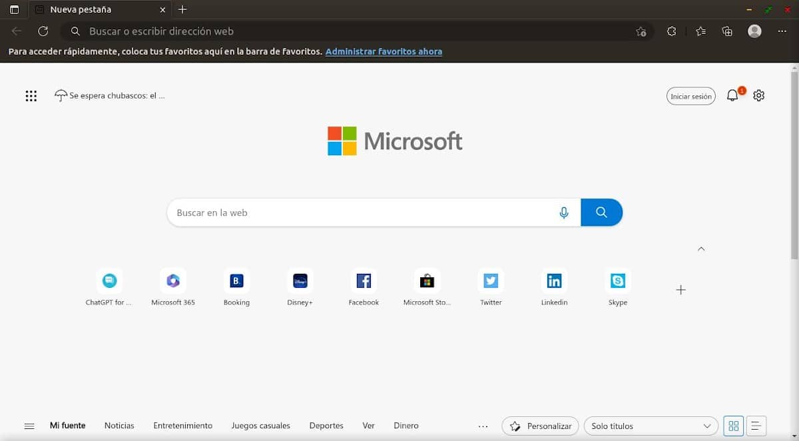Open the Deportes section
Image resolution: width=799 pixels, height=441 pixels.
[326, 426]
